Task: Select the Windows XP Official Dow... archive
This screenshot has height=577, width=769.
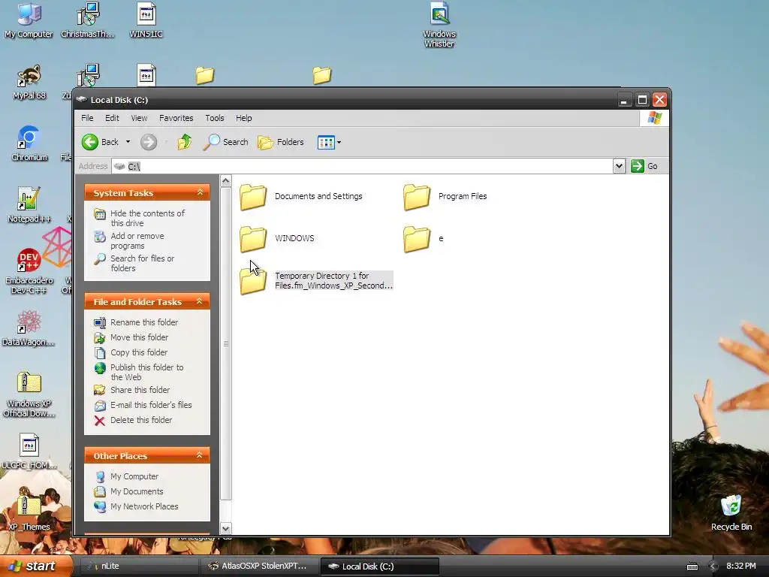Action: click(29, 395)
